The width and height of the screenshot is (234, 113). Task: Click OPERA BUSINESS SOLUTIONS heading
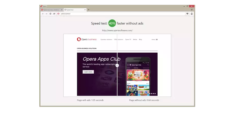[x=87, y=49]
